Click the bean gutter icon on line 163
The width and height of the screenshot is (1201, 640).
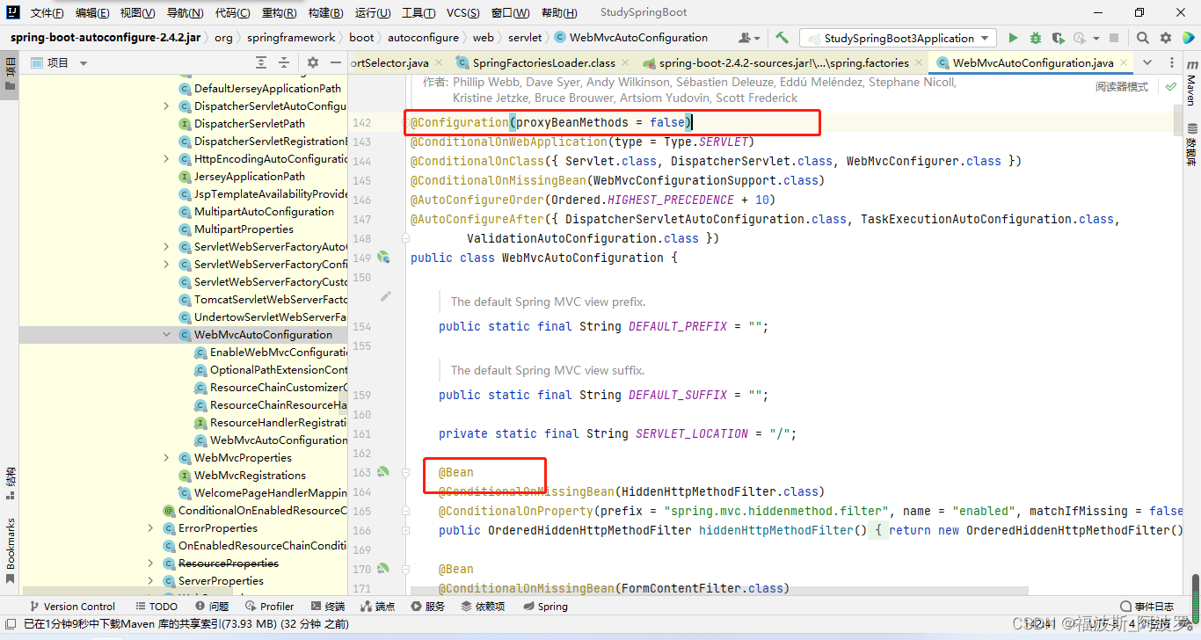click(383, 472)
